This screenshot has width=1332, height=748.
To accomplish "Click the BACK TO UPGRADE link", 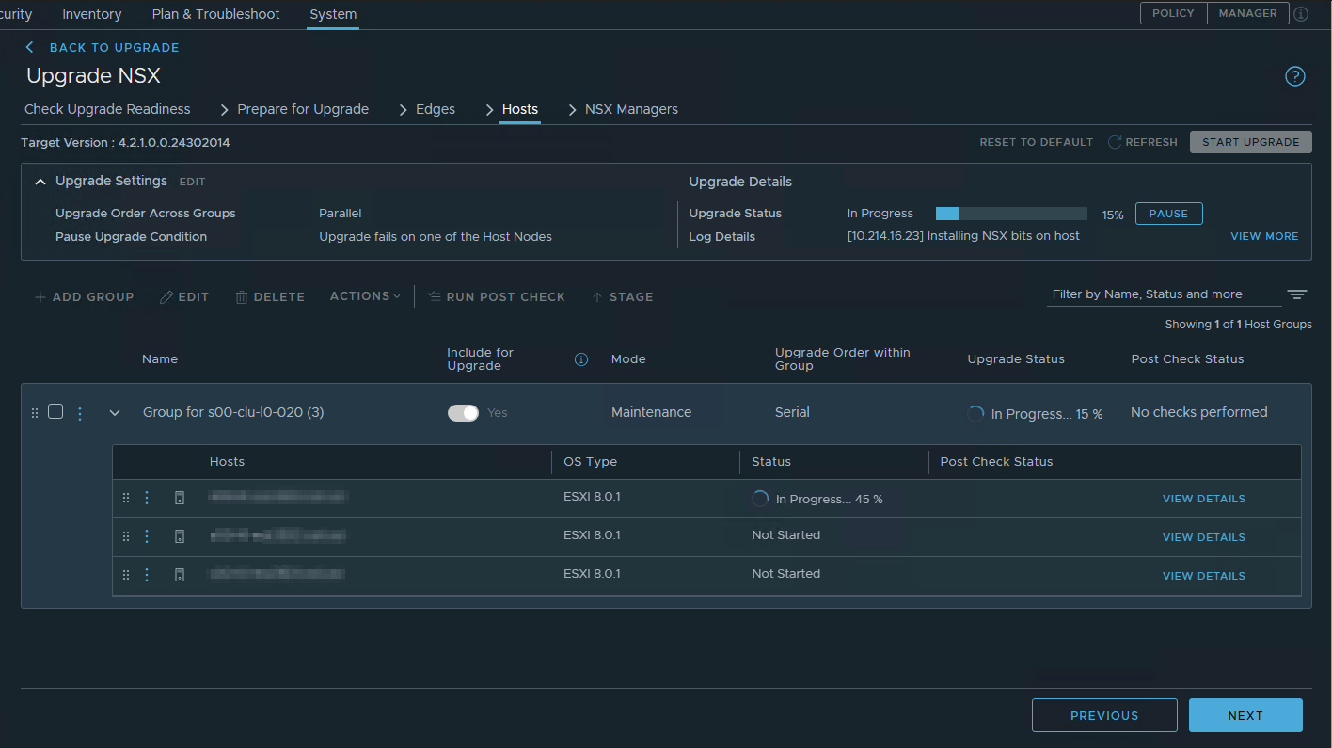I will tap(114, 47).
